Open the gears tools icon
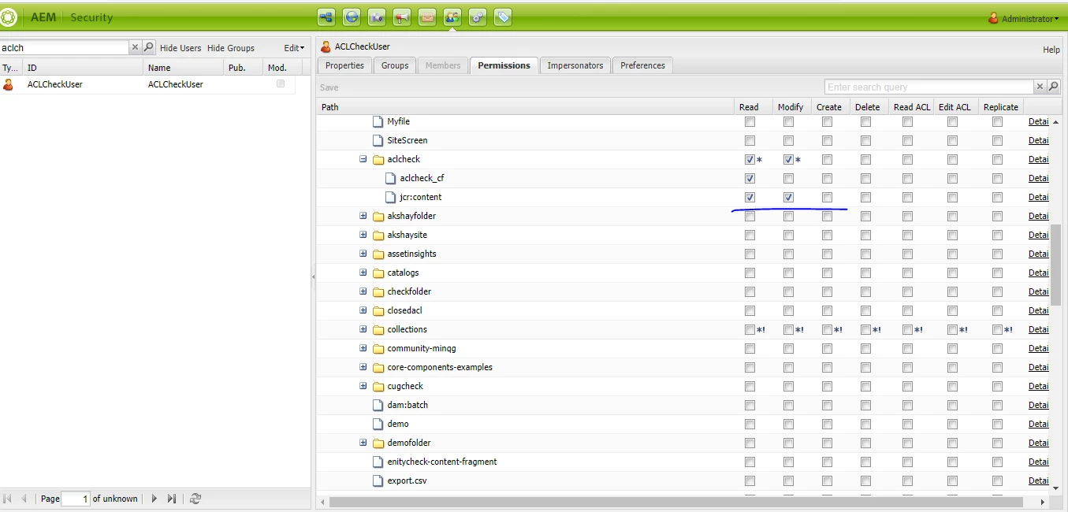This screenshot has width=1068, height=512. (478, 17)
